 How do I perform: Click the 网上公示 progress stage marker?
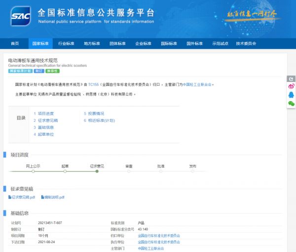(x=33, y=171)
